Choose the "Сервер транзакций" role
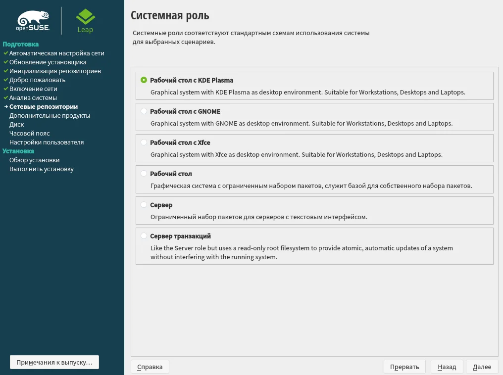This screenshot has height=375, width=503. (x=144, y=236)
